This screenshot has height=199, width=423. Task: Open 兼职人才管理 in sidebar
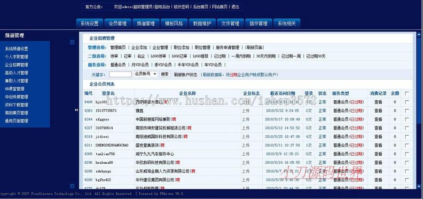coord(16,81)
